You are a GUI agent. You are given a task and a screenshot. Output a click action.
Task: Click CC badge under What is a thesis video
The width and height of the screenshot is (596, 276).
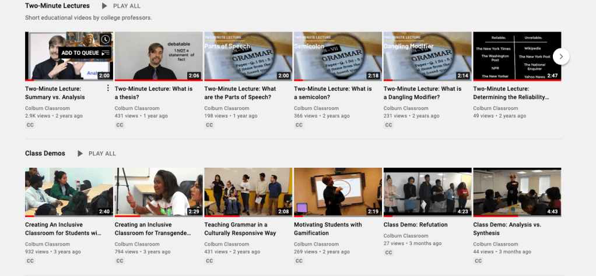click(120, 125)
